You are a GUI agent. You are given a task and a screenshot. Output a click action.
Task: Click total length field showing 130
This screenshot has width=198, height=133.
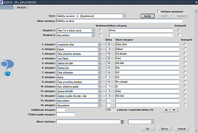[x=111, y=110]
